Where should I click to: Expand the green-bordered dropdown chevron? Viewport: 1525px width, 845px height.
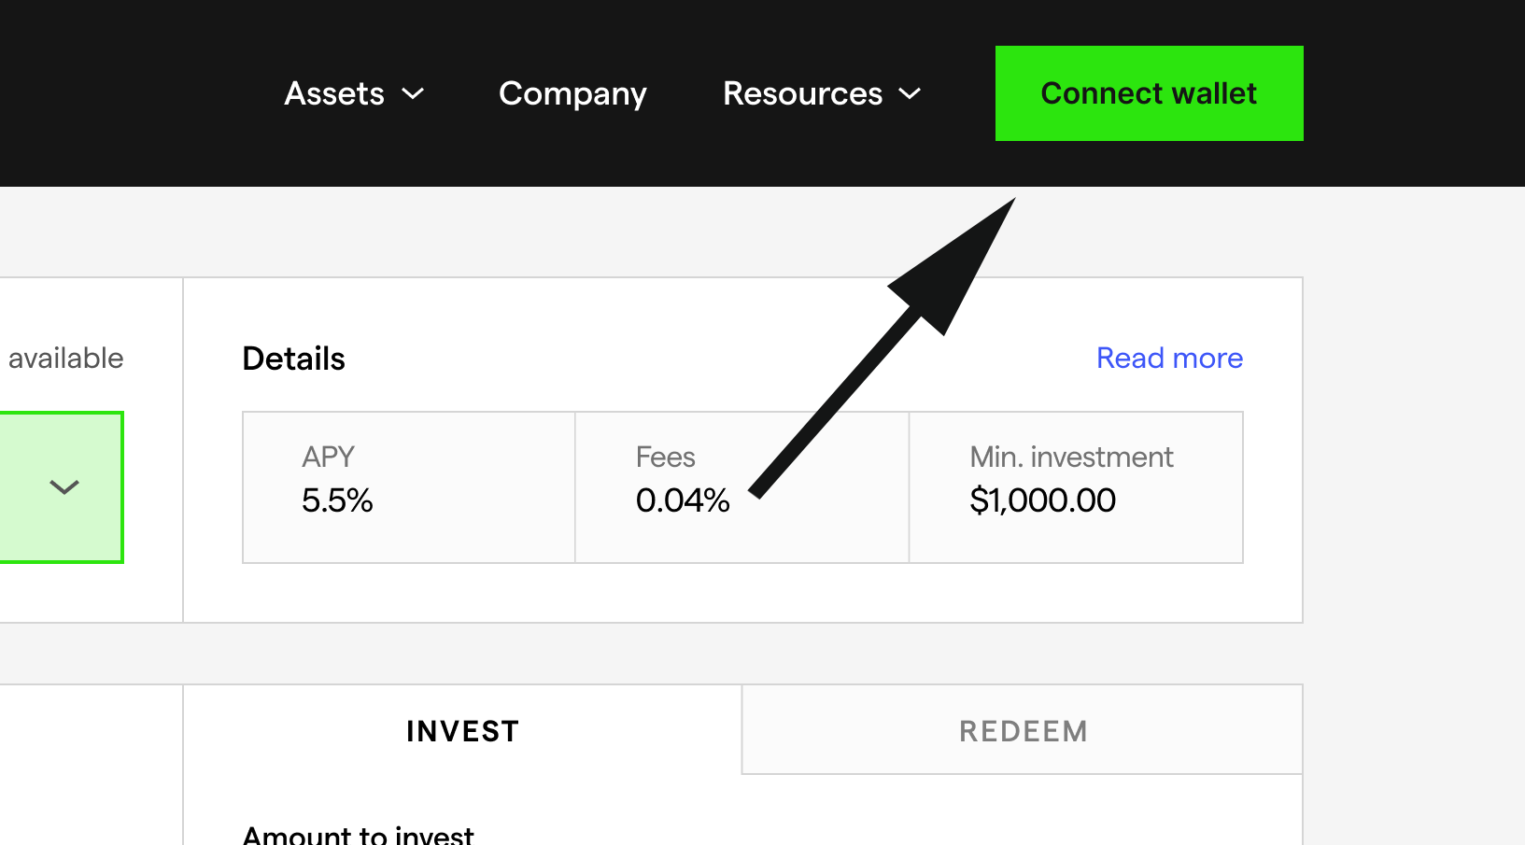point(64,487)
